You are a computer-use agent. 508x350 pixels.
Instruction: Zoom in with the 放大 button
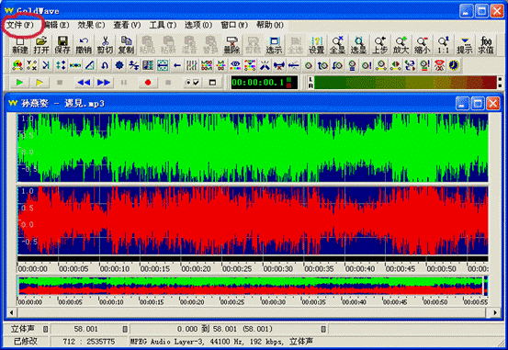pos(401,45)
